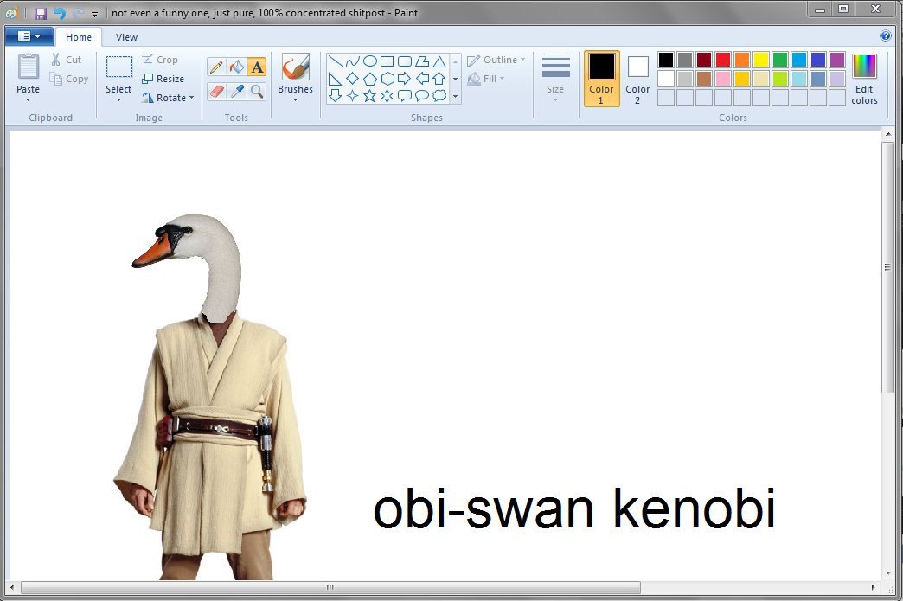
Task: Choose the Rounded rectangle shape
Action: click(405, 61)
